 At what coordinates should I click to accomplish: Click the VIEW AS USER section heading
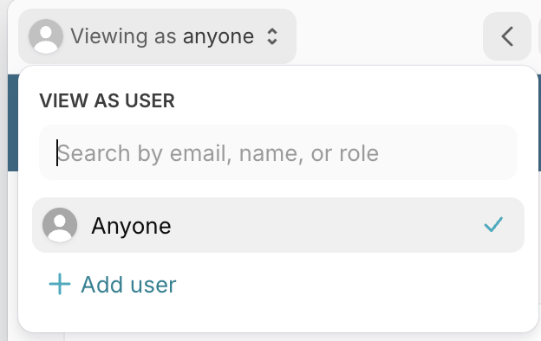[x=107, y=101]
